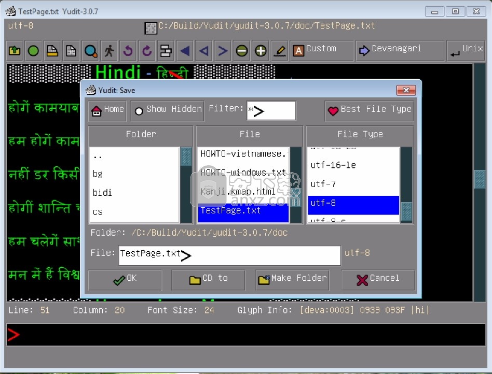The height and width of the screenshot is (374, 492).
Task: Click the Line number value 51
Action: [45, 310]
